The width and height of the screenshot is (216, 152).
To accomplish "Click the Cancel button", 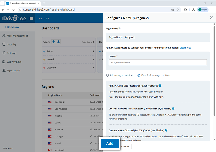I will 125,147.
